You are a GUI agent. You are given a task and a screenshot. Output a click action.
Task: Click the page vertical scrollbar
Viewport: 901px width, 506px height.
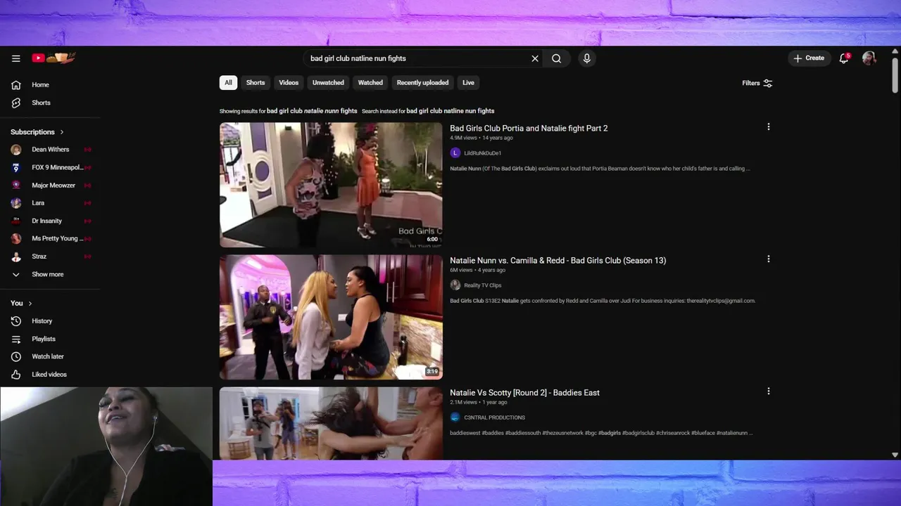[x=895, y=75]
